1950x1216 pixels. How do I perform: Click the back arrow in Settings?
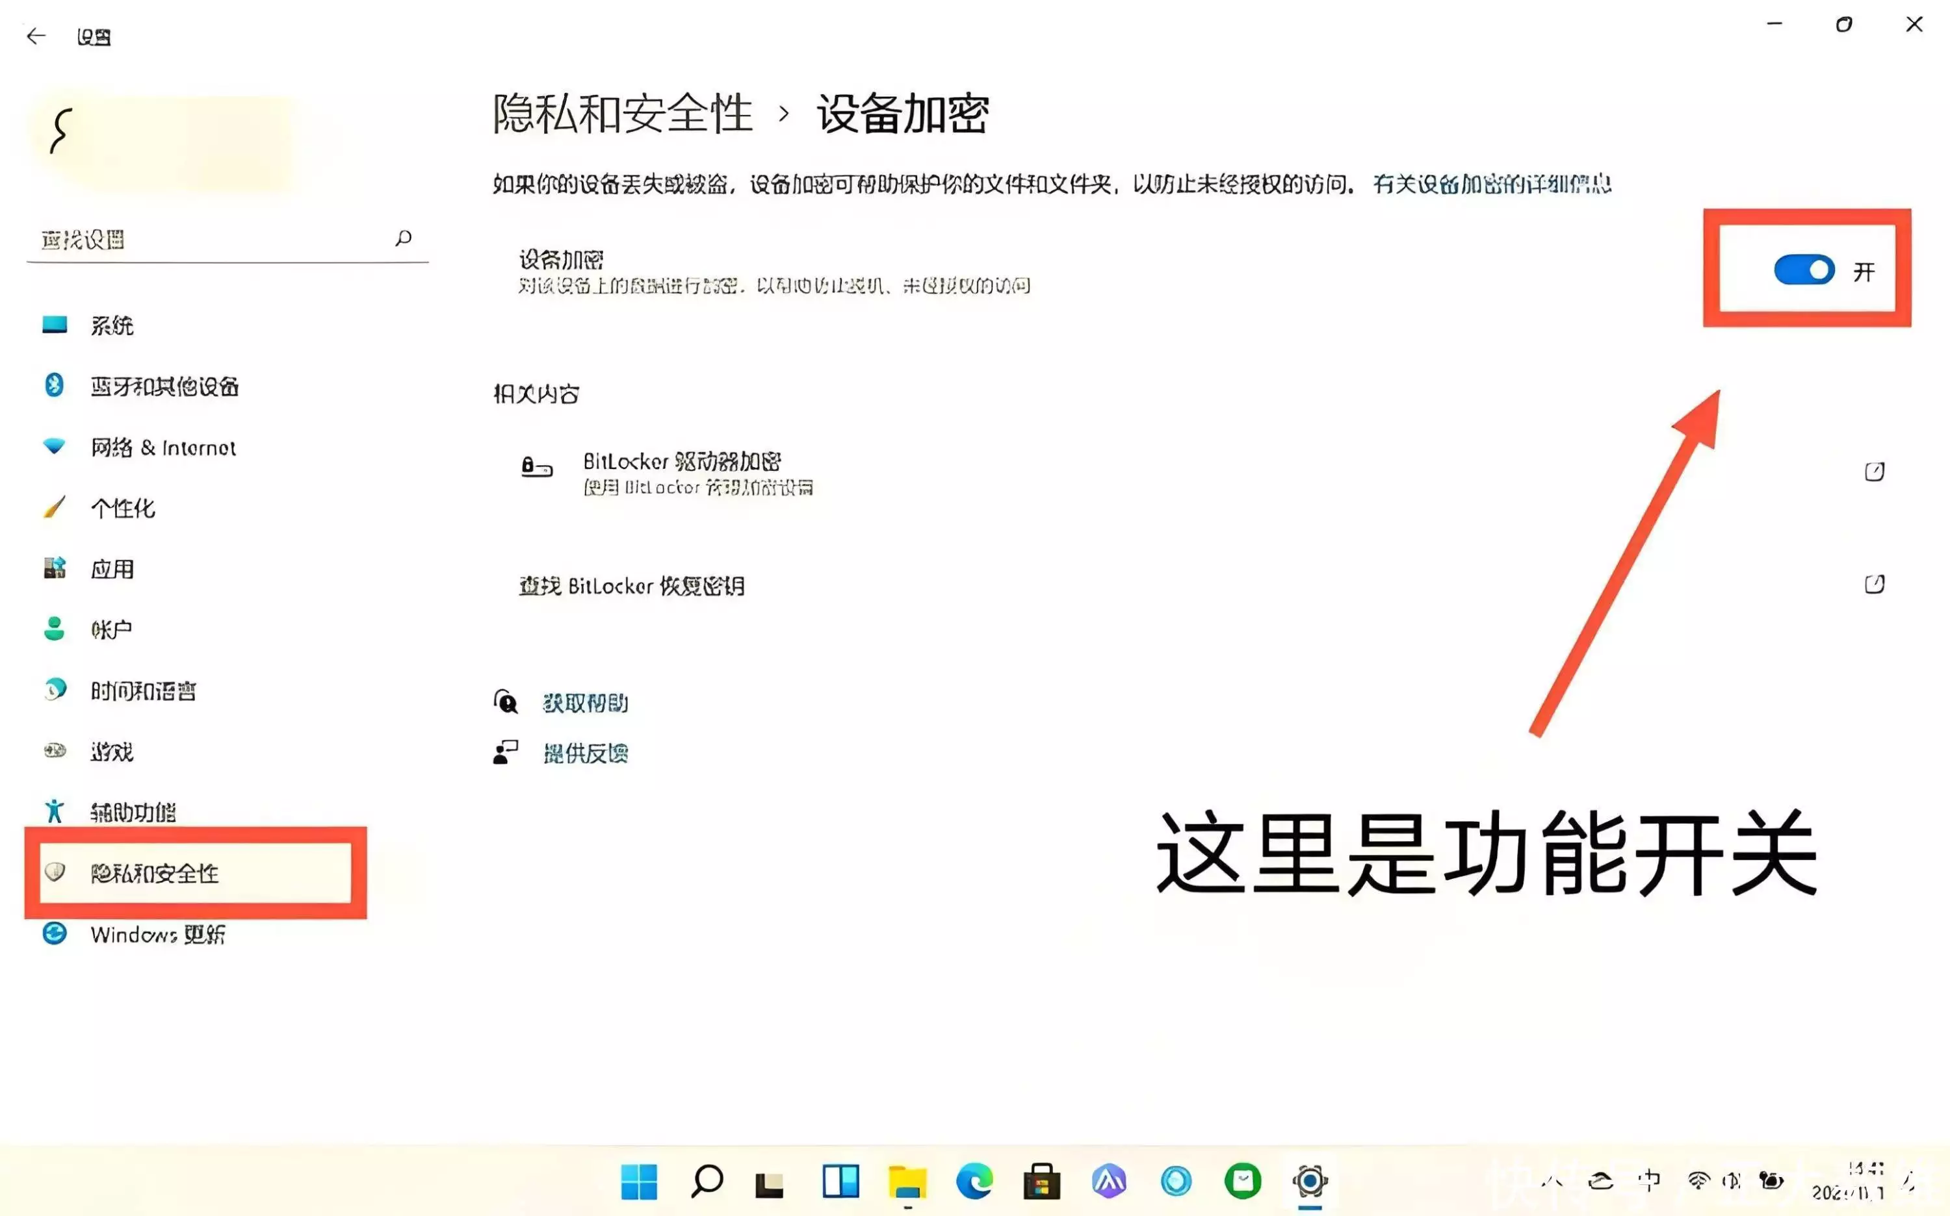[35, 36]
